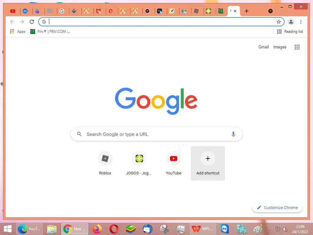Screen dimensions: 313x235
Task: Launch BlueStacks from taskbar
Action: pos(131,229)
